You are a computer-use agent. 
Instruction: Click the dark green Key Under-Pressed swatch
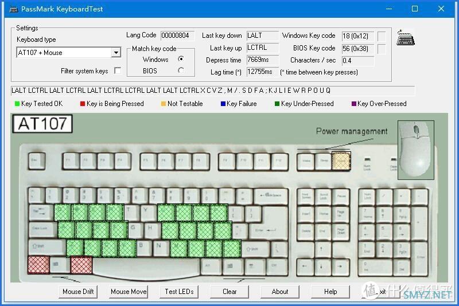(x=277, y=104)
